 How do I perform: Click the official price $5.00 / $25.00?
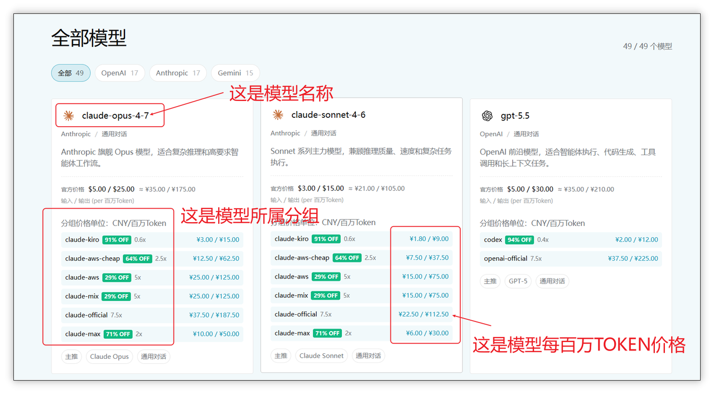(112, 189)
